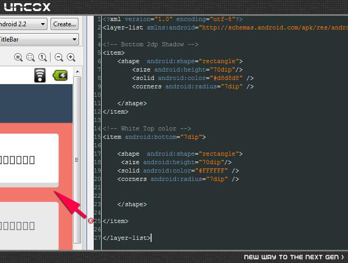Click line 9 corners radius "7dip"
Image resolution: width=348 pixels, height=263 pixels.
193,86
